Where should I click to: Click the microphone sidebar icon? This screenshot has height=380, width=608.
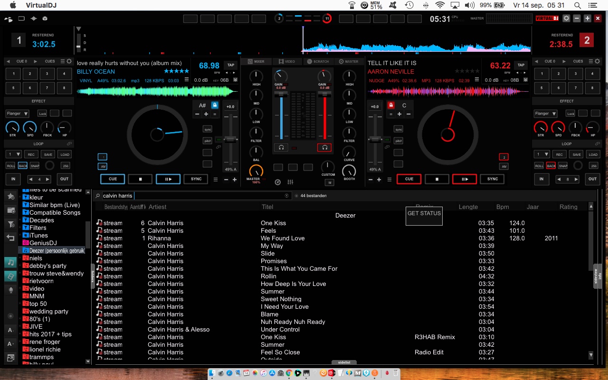[11, 290]
